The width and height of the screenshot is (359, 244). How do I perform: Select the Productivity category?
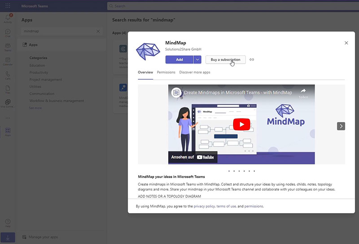coord(39,72)
